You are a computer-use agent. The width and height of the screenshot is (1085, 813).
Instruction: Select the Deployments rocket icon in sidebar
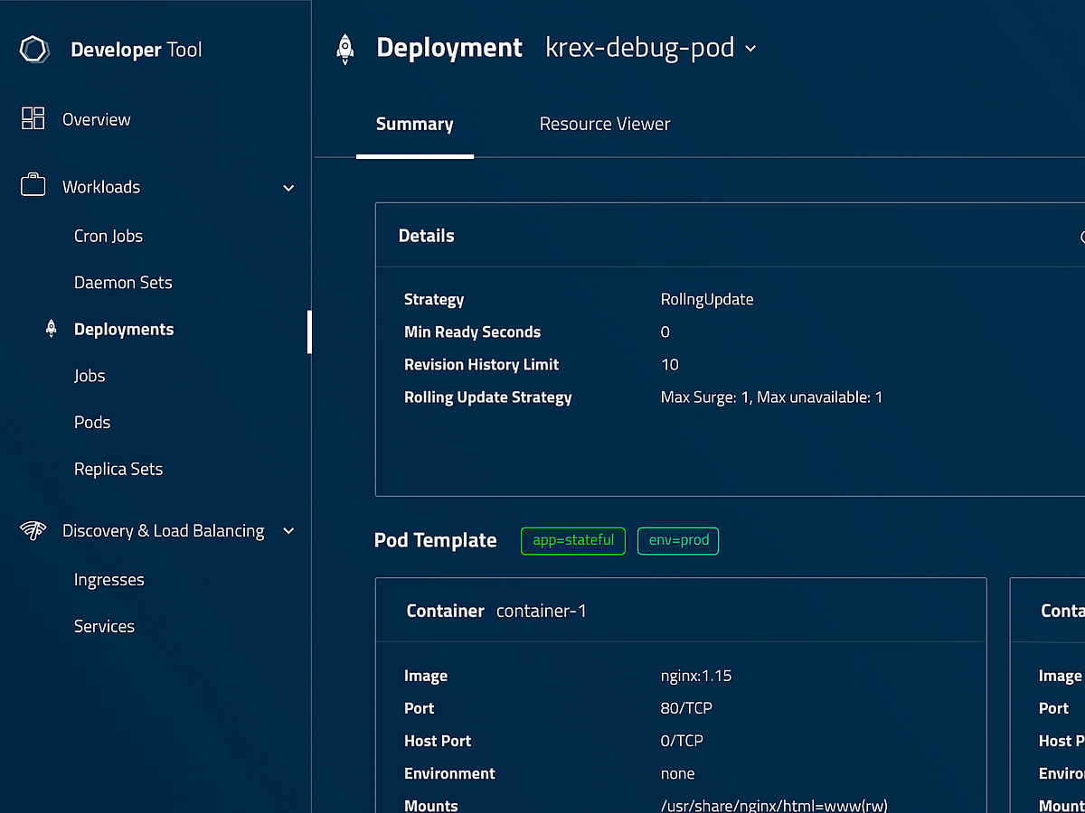coord(51,329)
